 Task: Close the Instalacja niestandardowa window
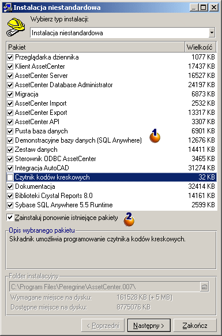[214, 8]
